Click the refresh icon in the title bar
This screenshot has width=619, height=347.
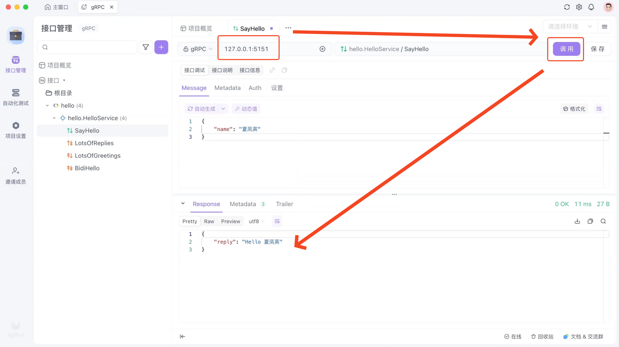567,7
